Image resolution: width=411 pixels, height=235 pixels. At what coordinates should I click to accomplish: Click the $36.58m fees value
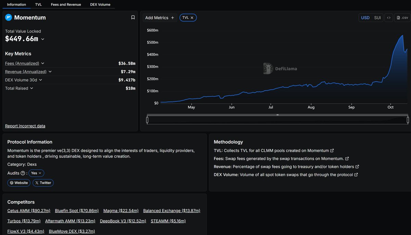127,63
